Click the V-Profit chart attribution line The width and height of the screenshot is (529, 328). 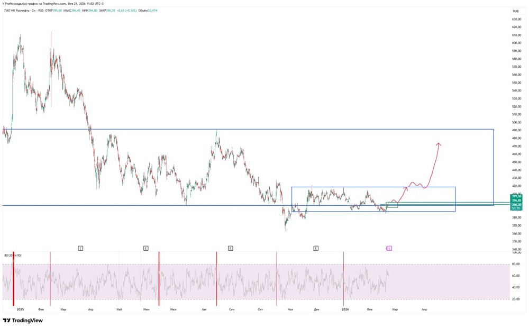(x=52, y=4)
